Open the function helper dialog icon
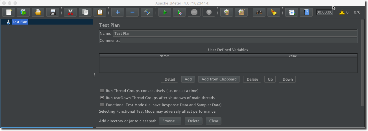The width and height of the screenshot is (368, 131). (291, 12)
